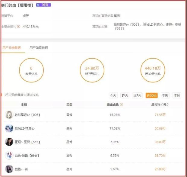Image resolution: width=187 pixels, height=177 pixels.
Task: Click the 6.52% share value
Action: pyautogui.click(x=115, y=156)
